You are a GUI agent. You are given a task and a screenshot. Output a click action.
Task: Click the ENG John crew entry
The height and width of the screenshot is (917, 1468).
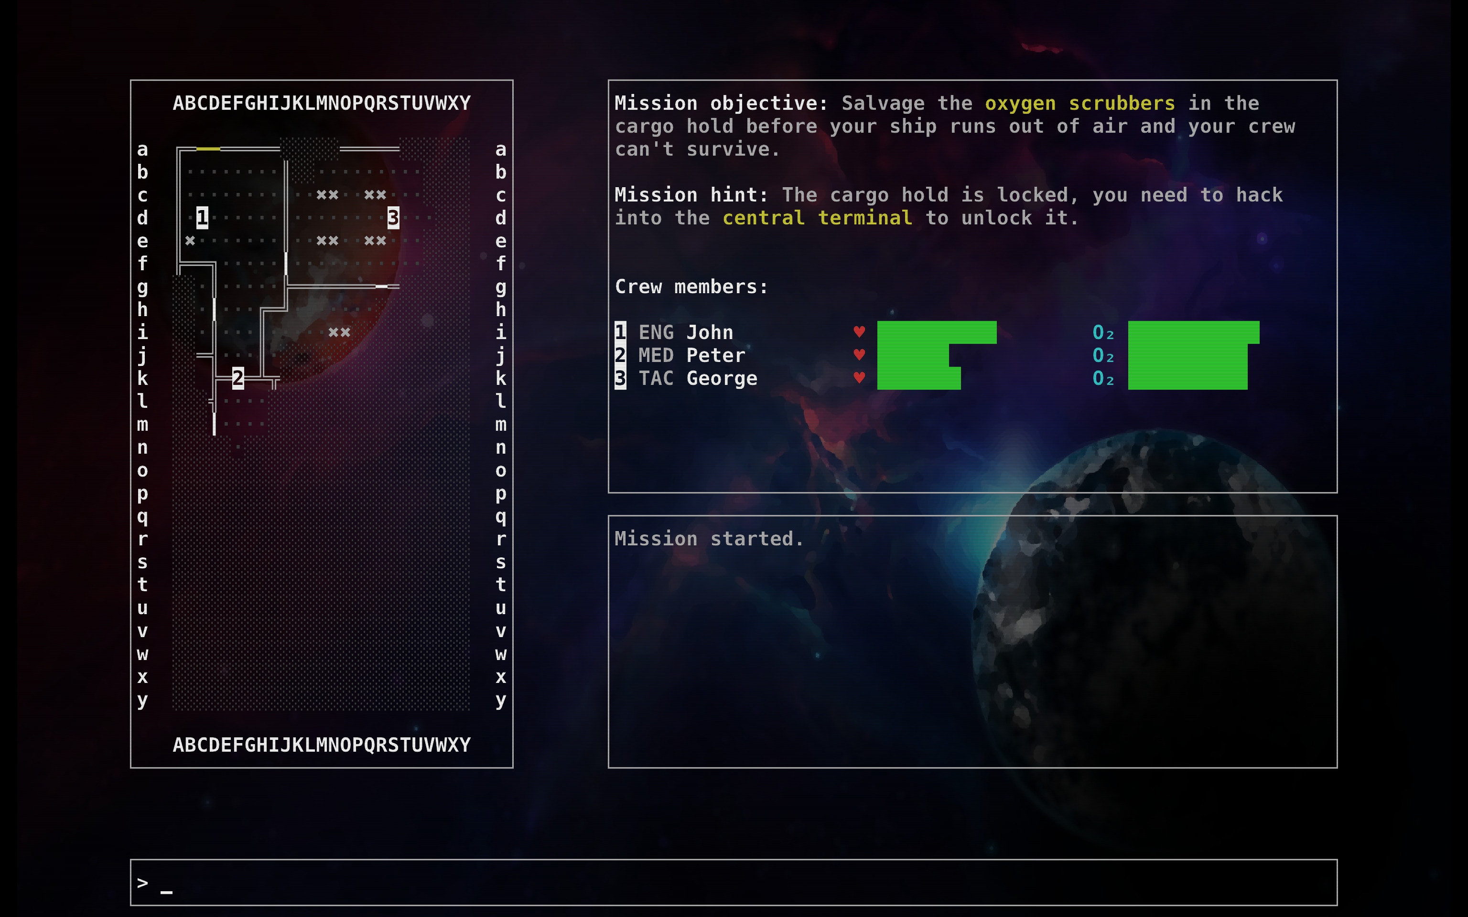(x=685, y=332)
